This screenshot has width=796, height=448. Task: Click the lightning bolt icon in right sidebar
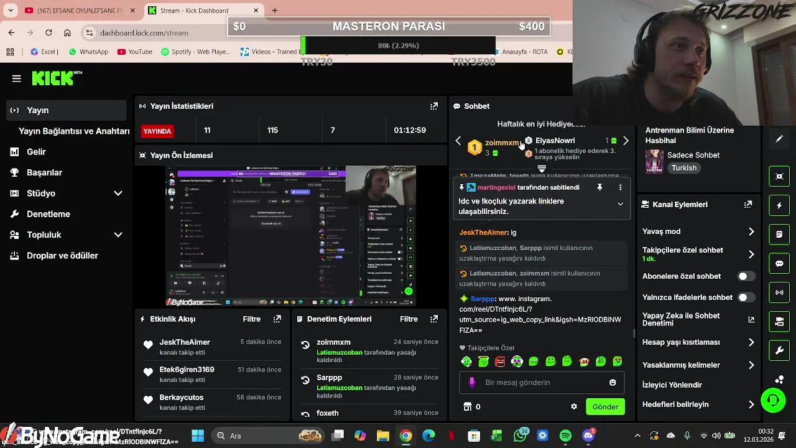tap(779, 205)
